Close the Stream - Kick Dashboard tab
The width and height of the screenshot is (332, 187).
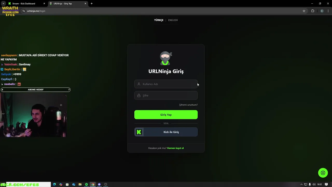(44, 4)
